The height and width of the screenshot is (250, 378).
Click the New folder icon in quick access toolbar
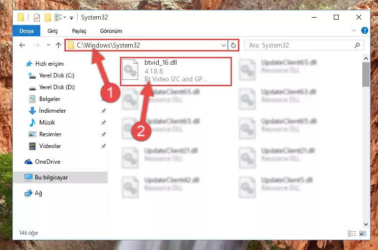tap(48, 18)
